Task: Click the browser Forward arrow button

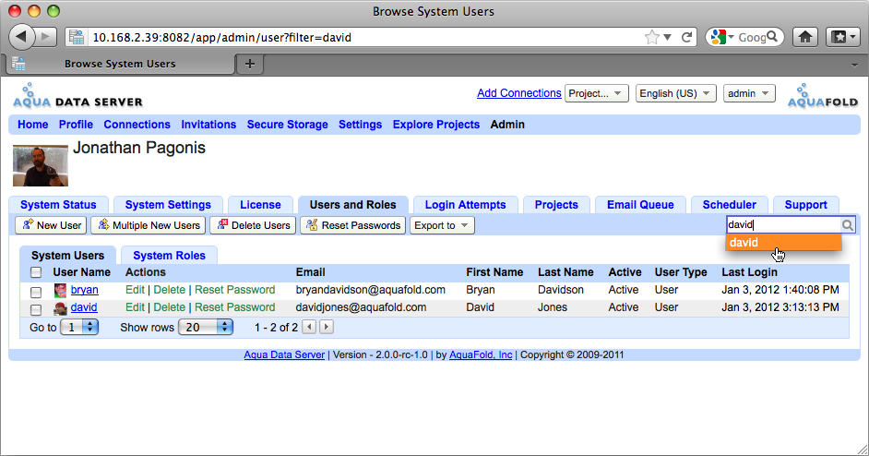Action: click(46, 37)
